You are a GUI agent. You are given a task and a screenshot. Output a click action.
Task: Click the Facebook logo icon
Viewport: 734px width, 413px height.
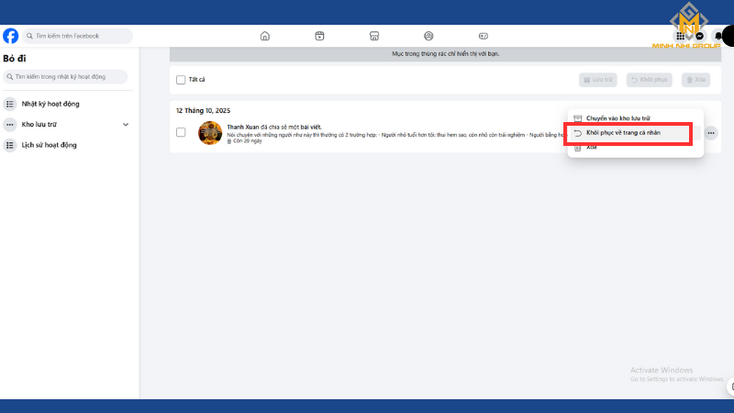tap(10, 36)
